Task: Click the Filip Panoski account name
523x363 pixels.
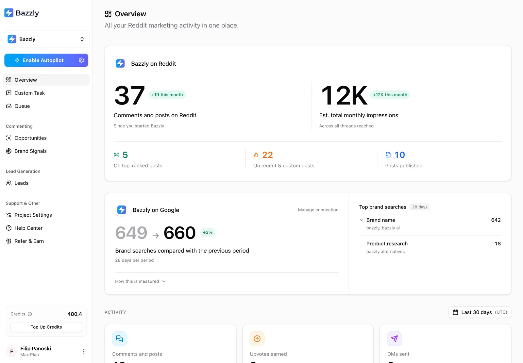Action: click(36, 349)
